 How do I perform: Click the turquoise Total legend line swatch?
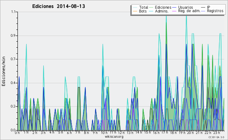coord(135,8)
